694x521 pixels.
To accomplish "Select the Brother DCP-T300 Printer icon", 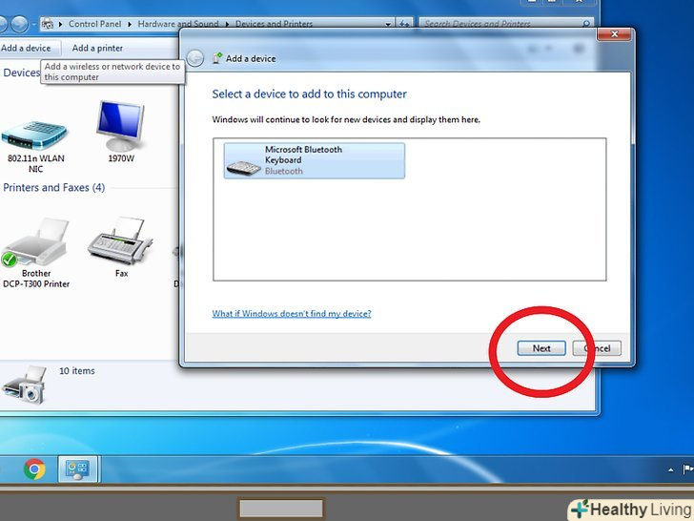I will point(36,254).
